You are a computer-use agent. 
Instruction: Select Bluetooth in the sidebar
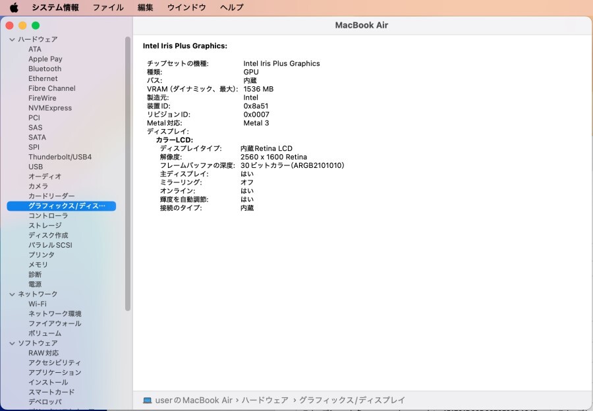[45, 68]
